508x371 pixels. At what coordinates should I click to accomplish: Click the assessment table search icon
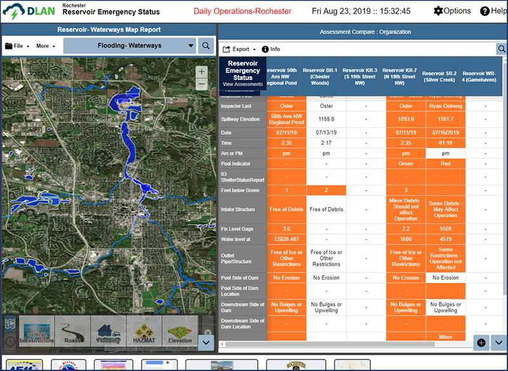click(502, 49)
